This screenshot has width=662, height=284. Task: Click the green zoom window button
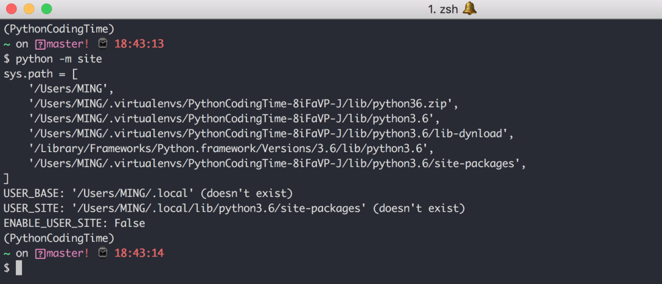(x=47, y=9)
